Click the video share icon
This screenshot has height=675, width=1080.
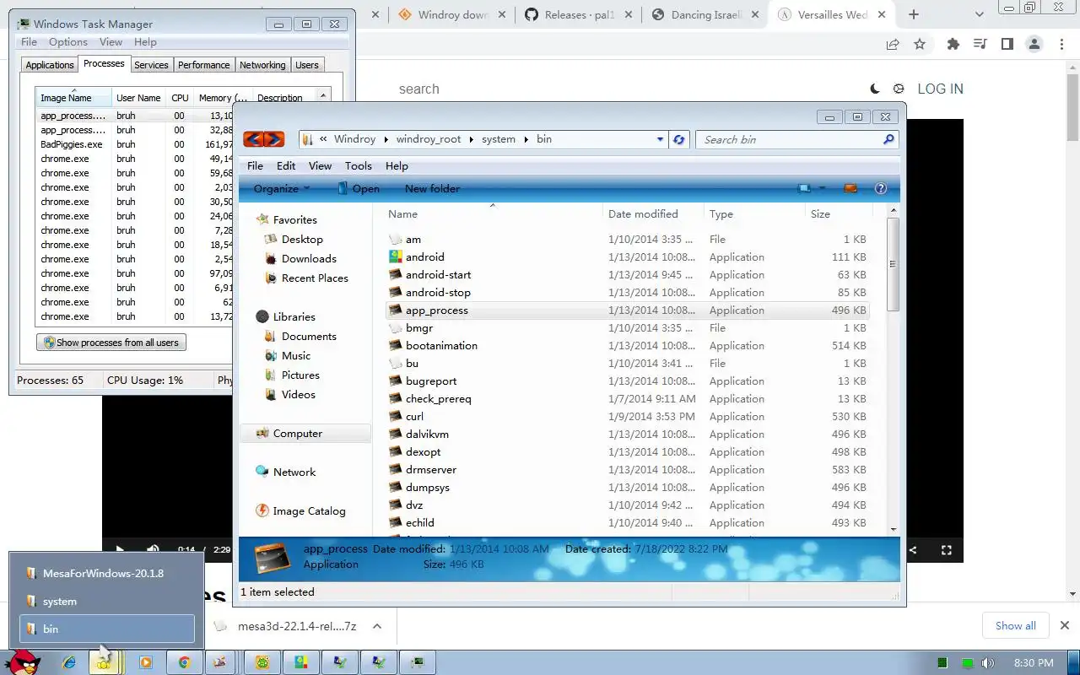(x=913, y=550)
